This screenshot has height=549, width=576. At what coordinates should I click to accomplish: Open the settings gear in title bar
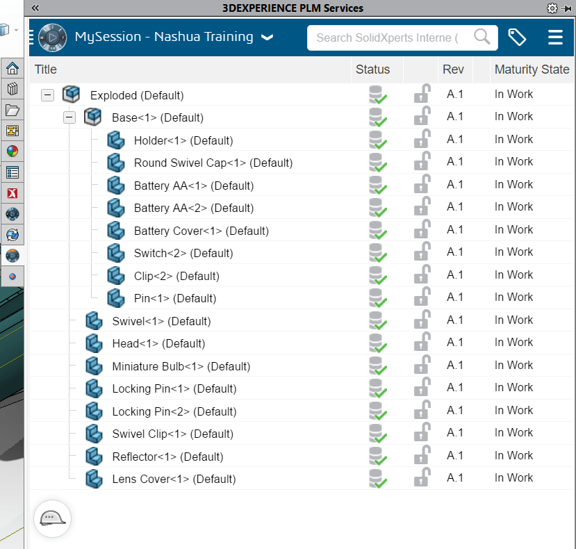coord(552,8)
